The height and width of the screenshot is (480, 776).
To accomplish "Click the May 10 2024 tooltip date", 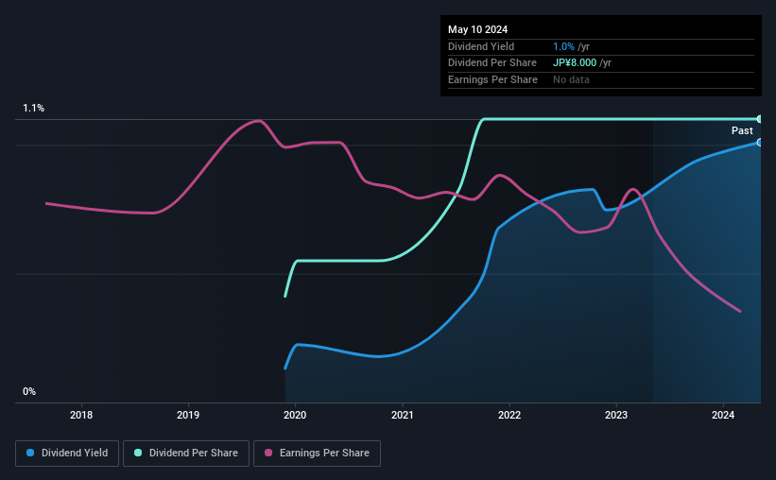I will point(477,29).
